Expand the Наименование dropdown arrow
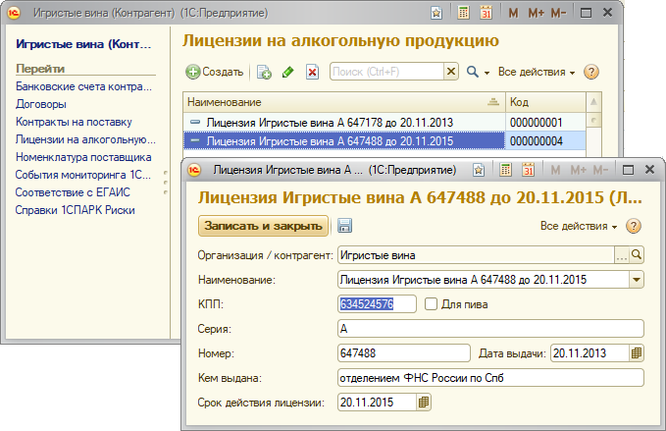Image resolution: width=666 pixels, height=431 pixels. point(637,280)
